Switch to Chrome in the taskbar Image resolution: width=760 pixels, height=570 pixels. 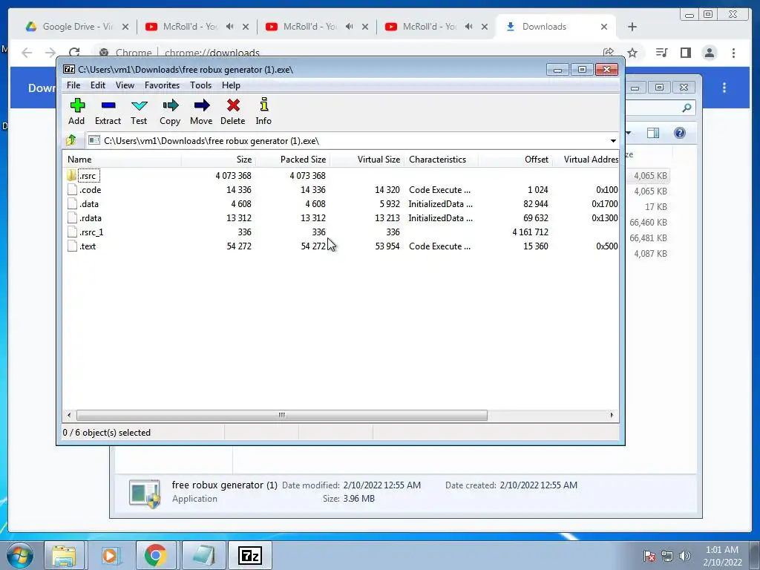click(155, 555)
